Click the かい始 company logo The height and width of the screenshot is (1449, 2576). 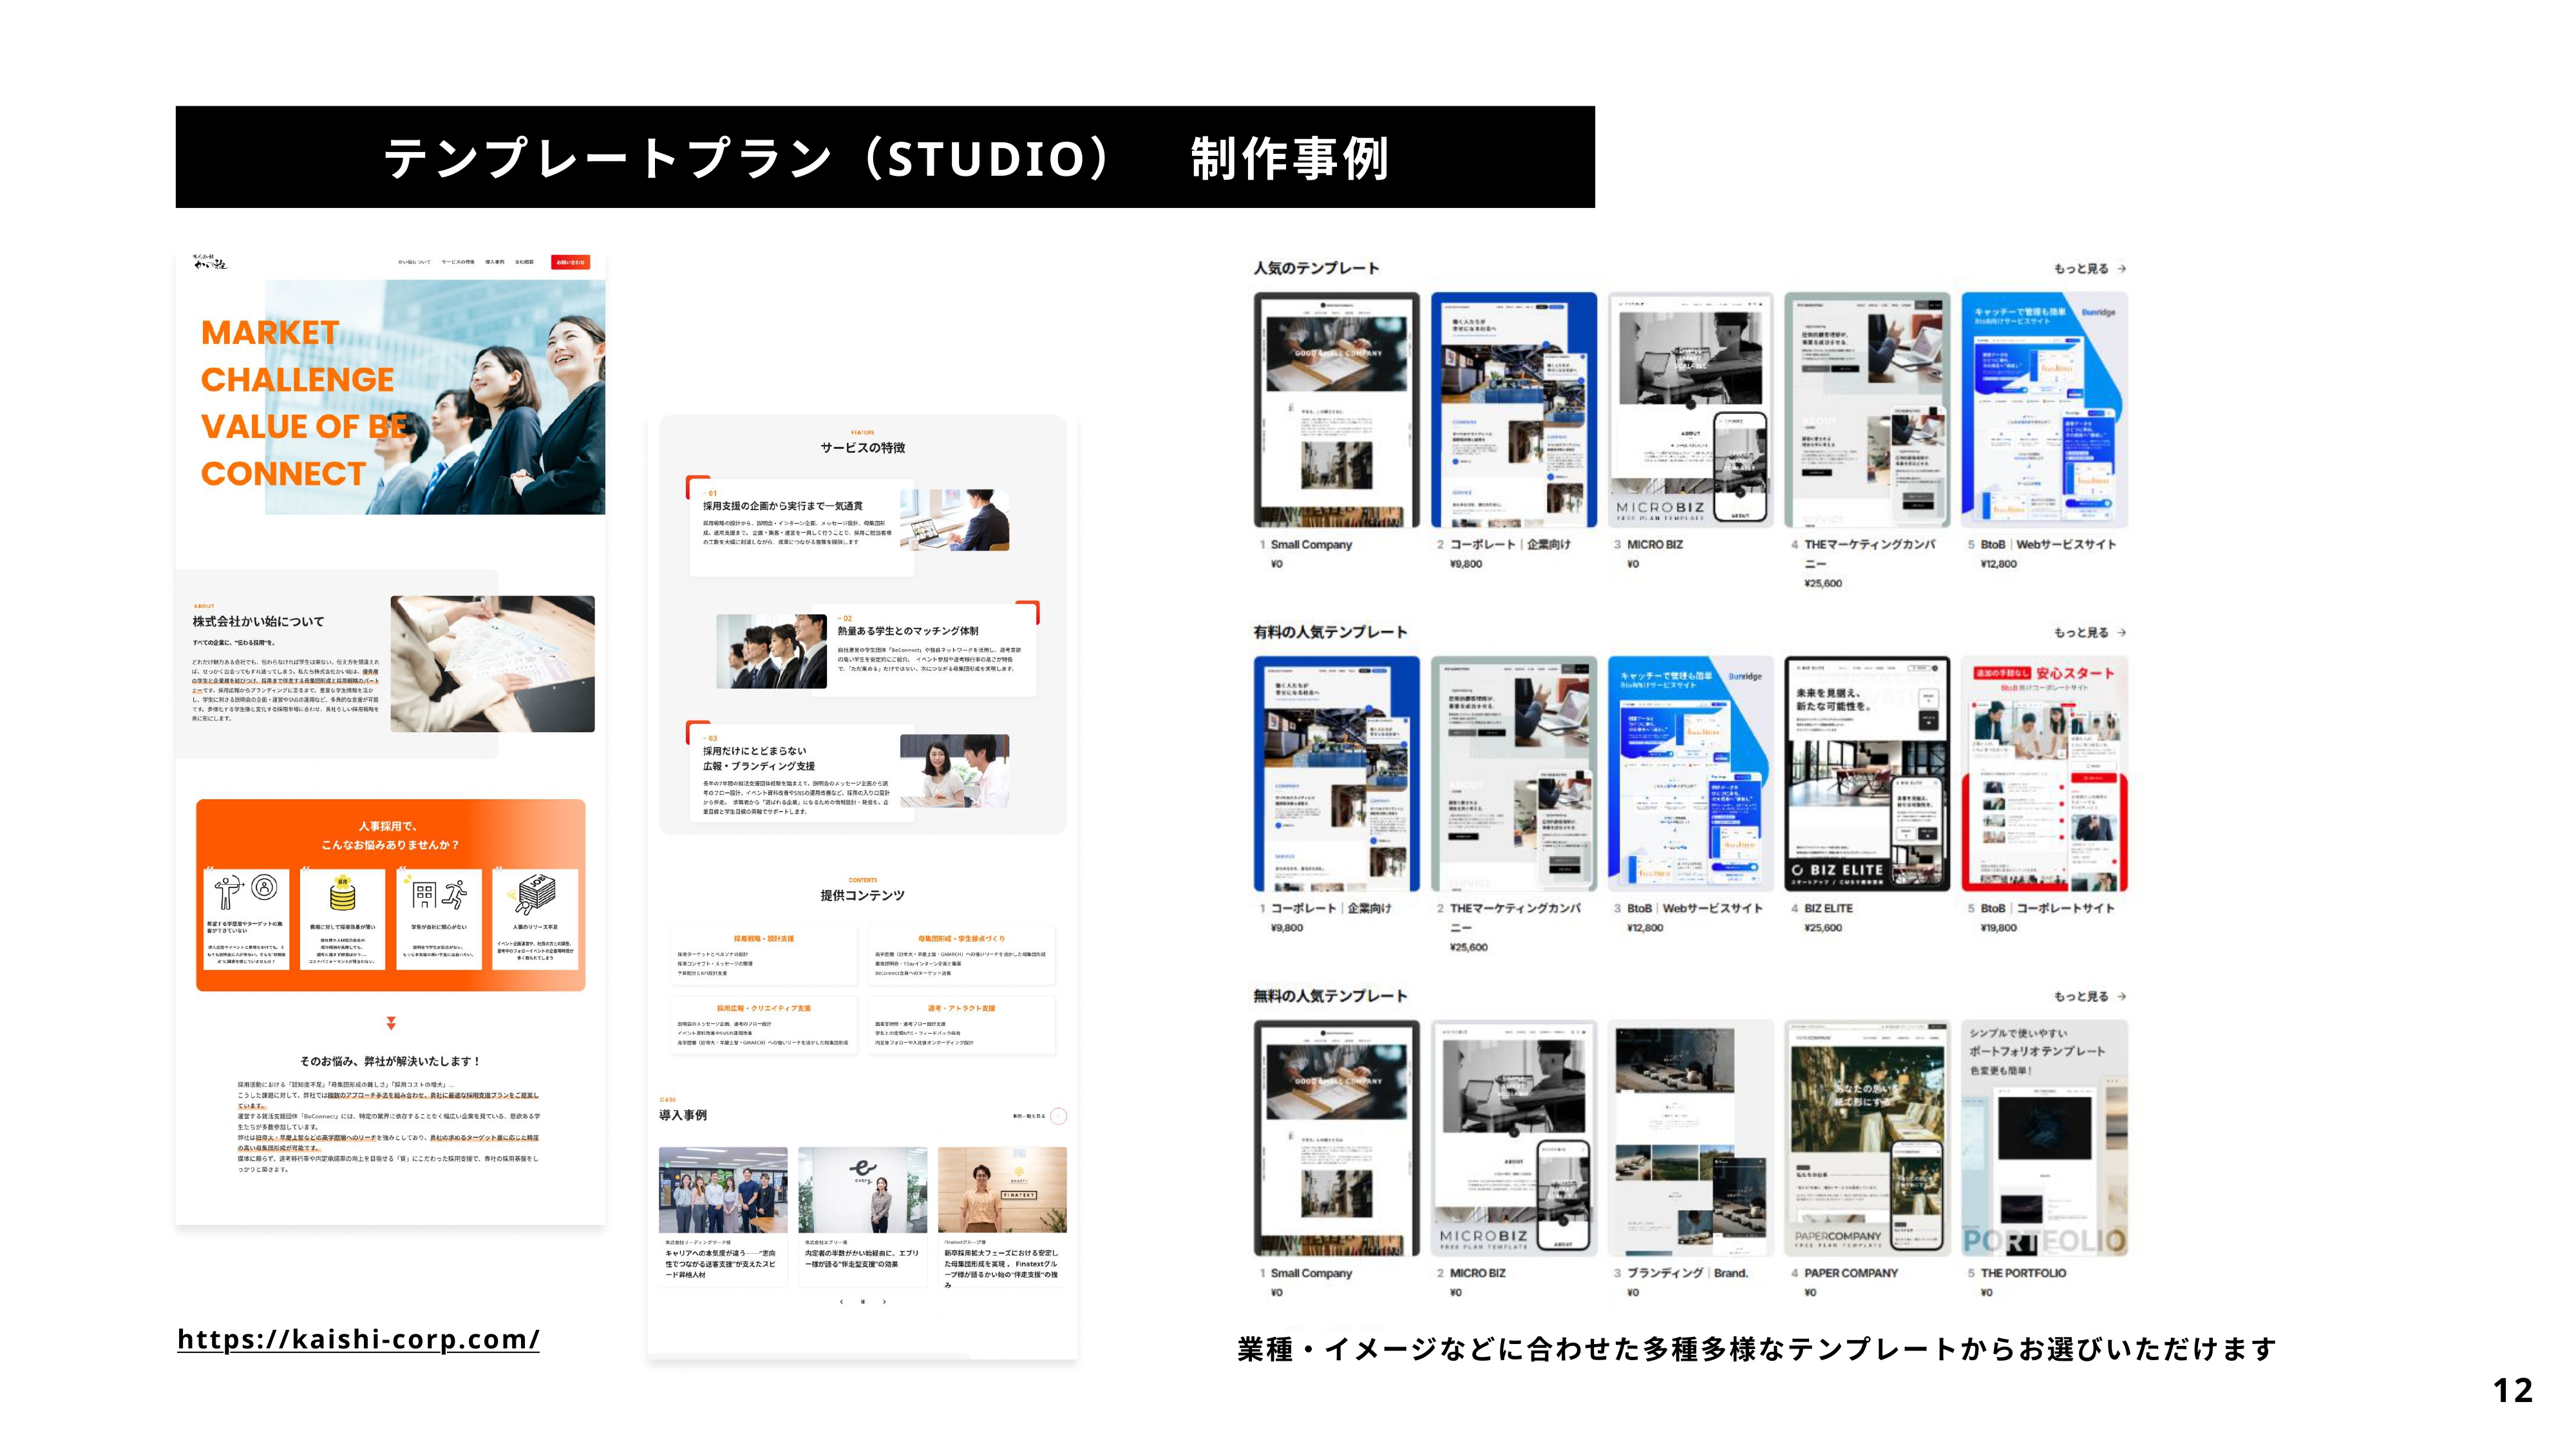click(x=210, y=263)
